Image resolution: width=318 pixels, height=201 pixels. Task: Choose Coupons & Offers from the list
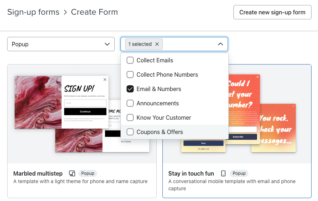tap(130, 132)
